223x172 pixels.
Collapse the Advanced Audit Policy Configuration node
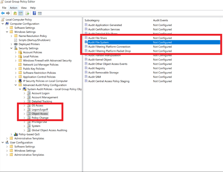coord(16,85)
